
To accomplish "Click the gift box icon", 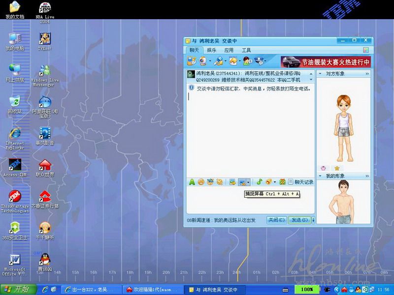I will [282, 182].
